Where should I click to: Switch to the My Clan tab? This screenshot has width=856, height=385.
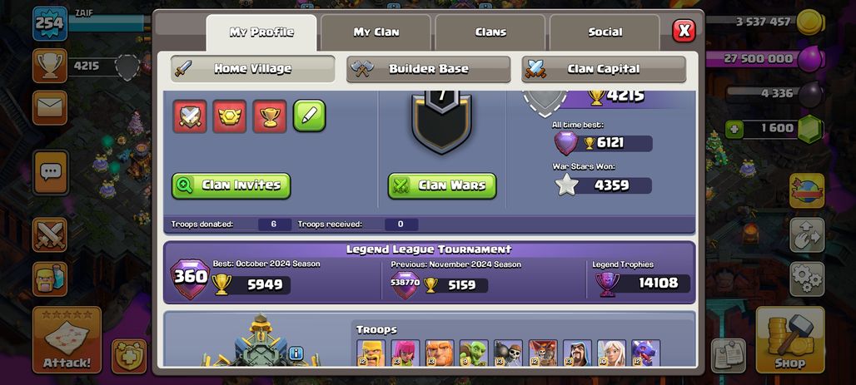click(376, 32)
